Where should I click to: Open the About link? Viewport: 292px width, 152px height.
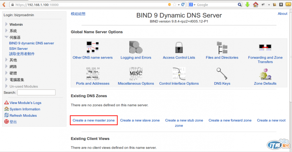click(x=283, y=13)
